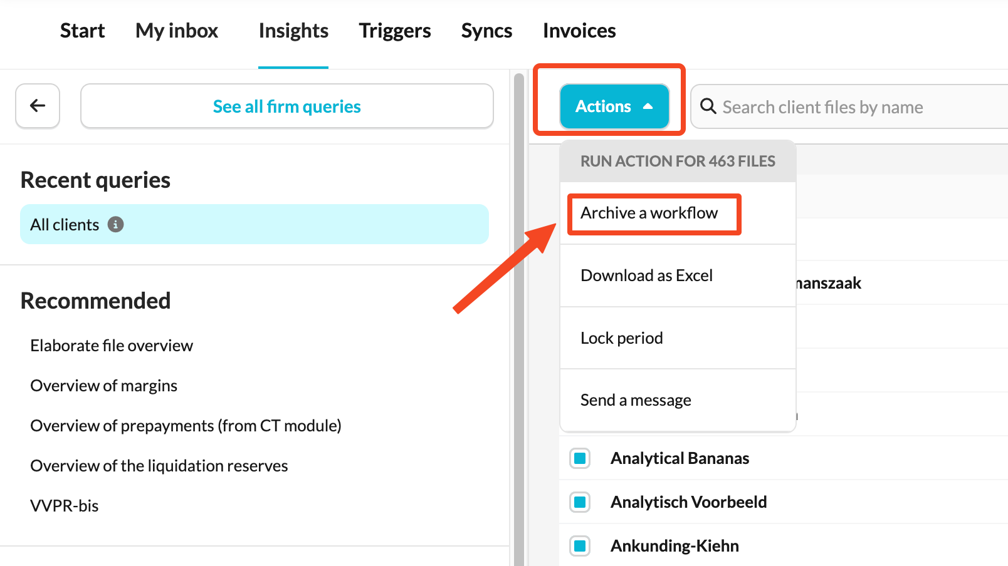This screenshot has width=1008, height=566.
Task: Collapse the Actions dropdown menu
Action: [614, 106]
